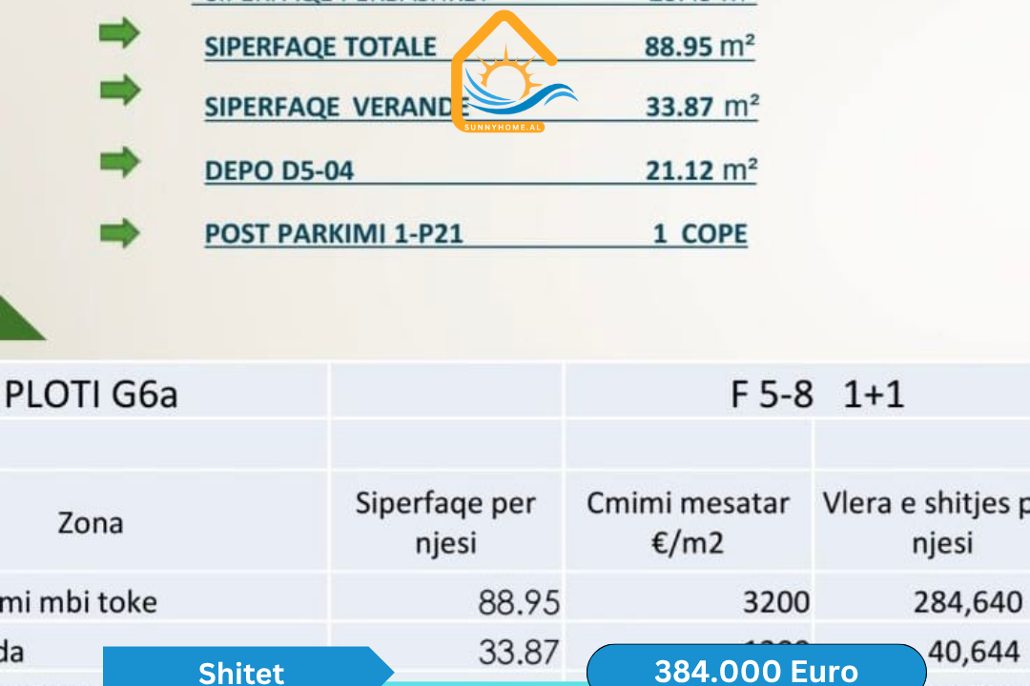
Task: Click the green arrow next to DEPO D5-04
Action: [119, 162]
